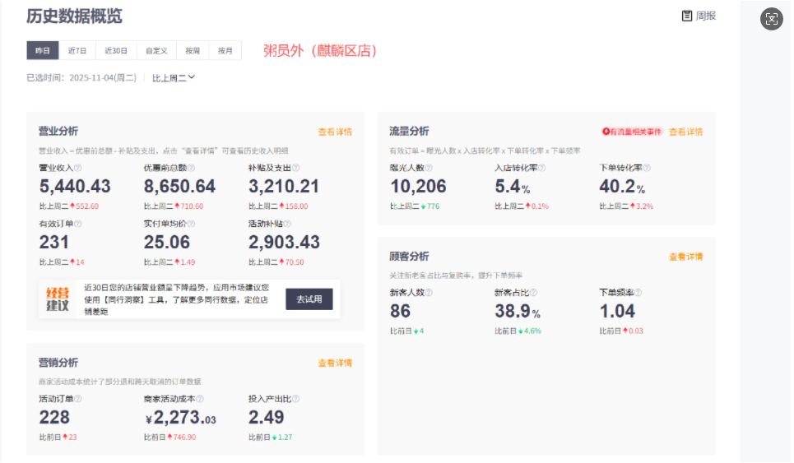Switch to the 近30日 tab
794x463 pixels.
click(x=116, y=51)
